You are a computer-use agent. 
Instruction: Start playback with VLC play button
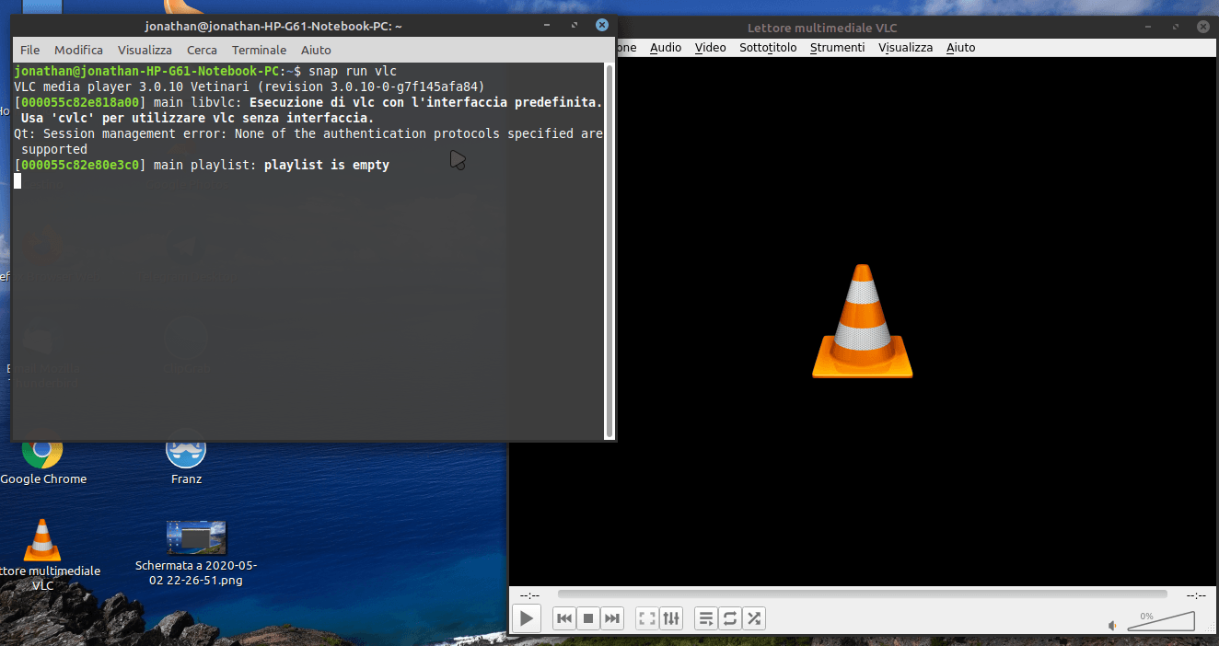point(526,618)
